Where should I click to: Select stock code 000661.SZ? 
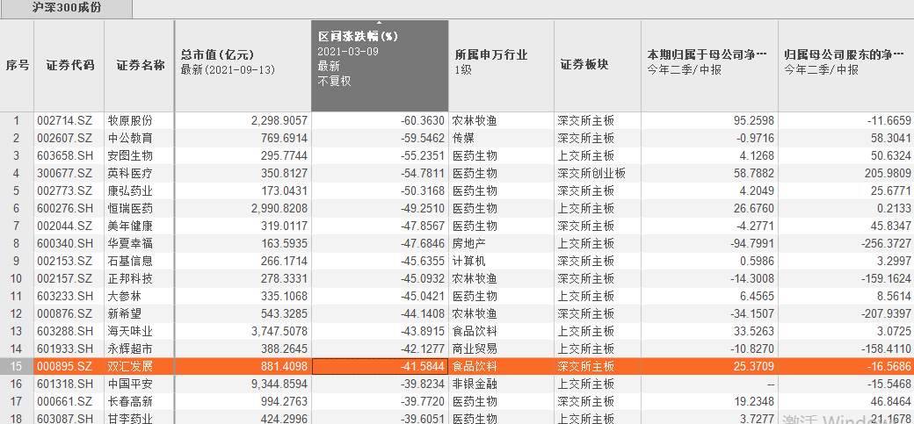pyautogui.click(x=69, y=401)
